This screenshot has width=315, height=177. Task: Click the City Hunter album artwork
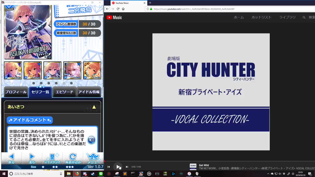211,92
